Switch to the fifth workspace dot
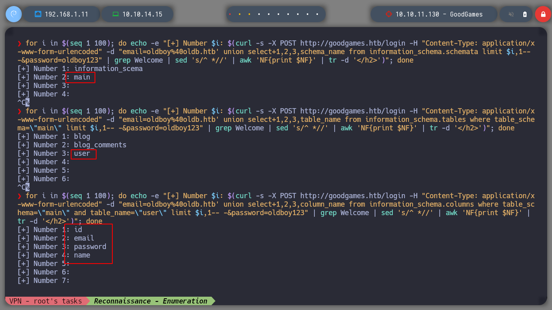 269,14
